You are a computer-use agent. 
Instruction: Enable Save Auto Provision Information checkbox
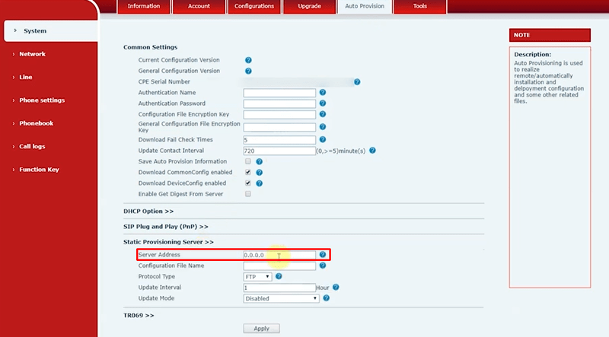(x=248, y=162)
